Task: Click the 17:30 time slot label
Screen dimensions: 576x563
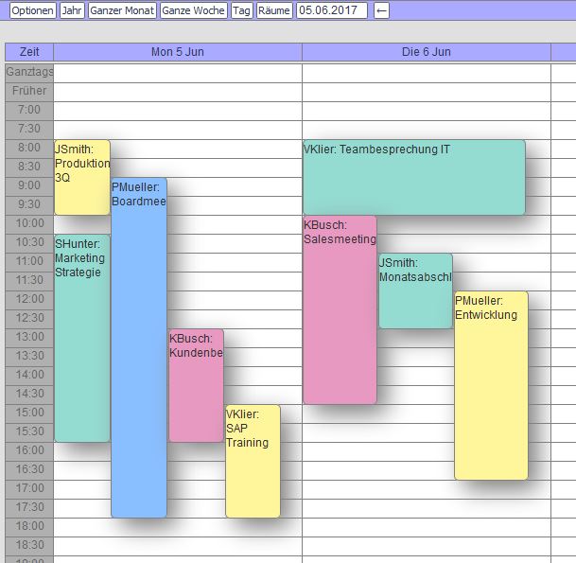Action: [29, 509]
